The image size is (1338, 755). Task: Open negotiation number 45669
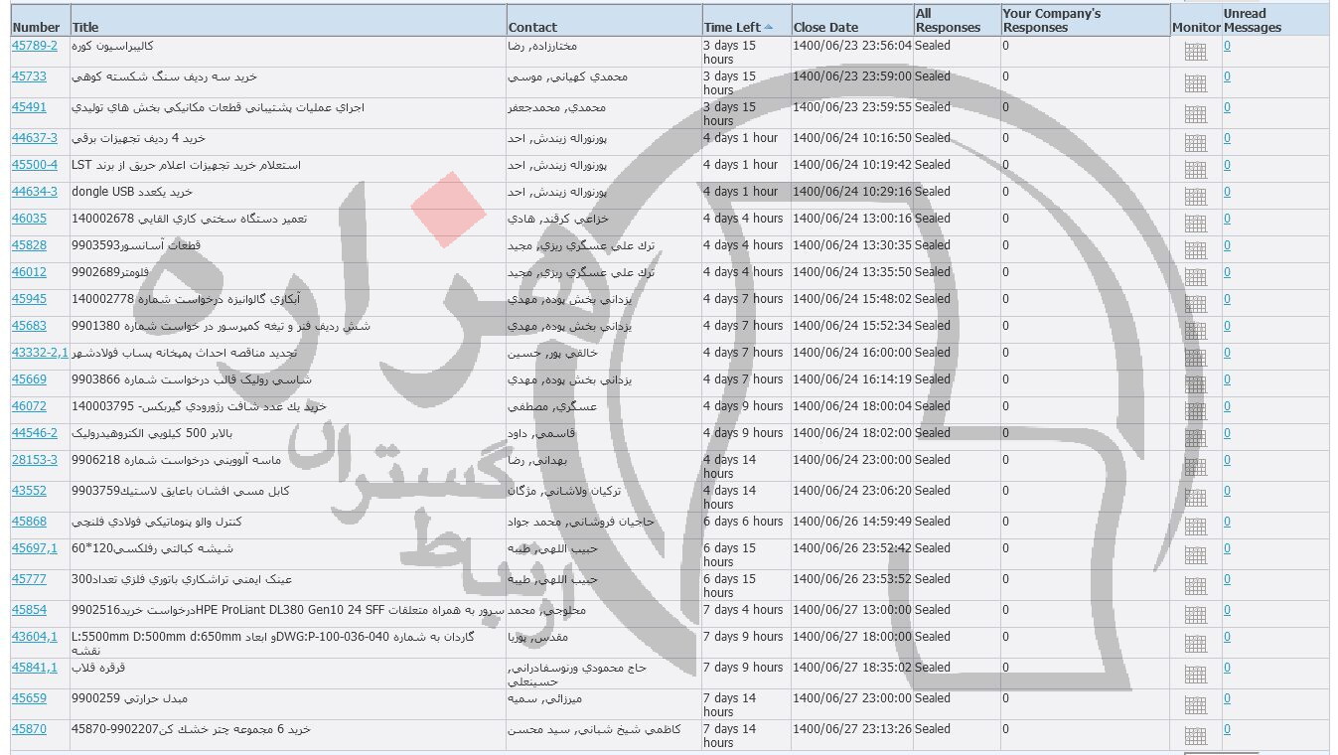click(29, 379)
